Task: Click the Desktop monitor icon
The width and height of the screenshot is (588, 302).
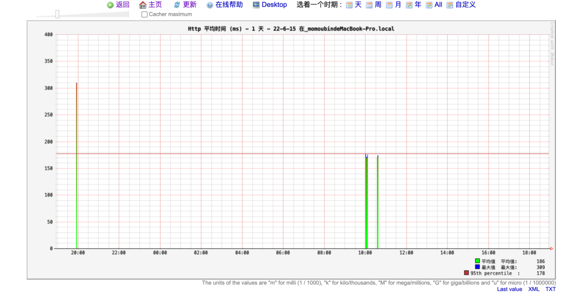Action: tap(256, 4)
